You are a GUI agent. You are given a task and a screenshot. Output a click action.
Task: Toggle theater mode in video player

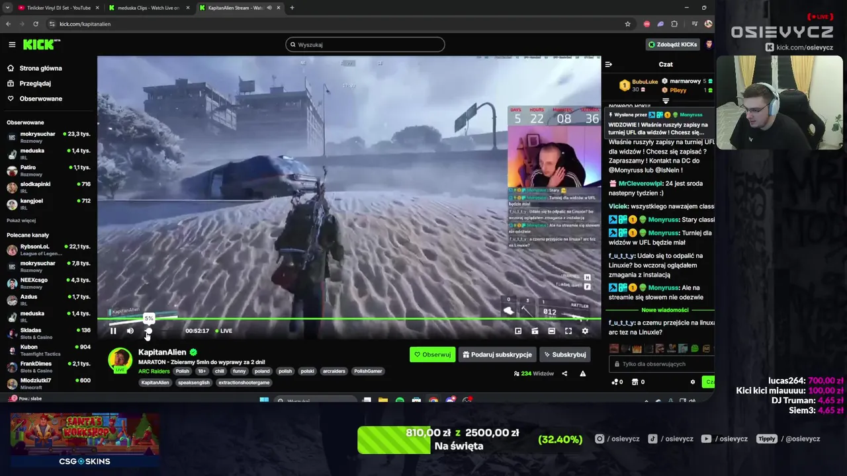[x=551, y=331]
